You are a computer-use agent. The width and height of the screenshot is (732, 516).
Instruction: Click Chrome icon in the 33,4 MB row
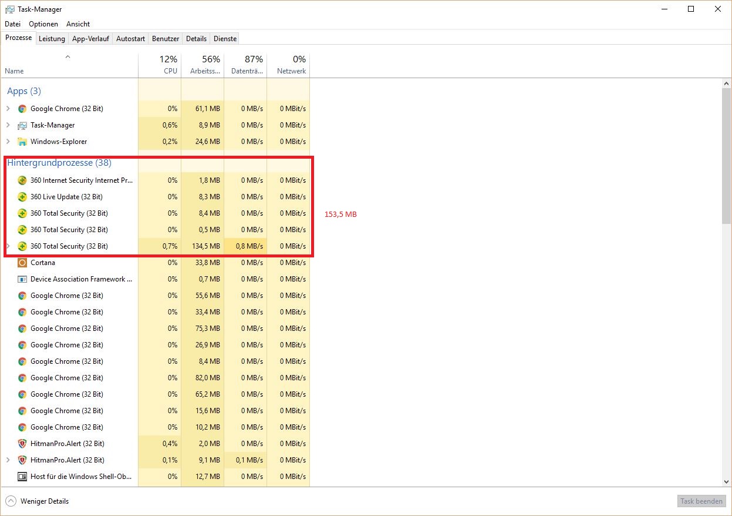coord(22,312)
